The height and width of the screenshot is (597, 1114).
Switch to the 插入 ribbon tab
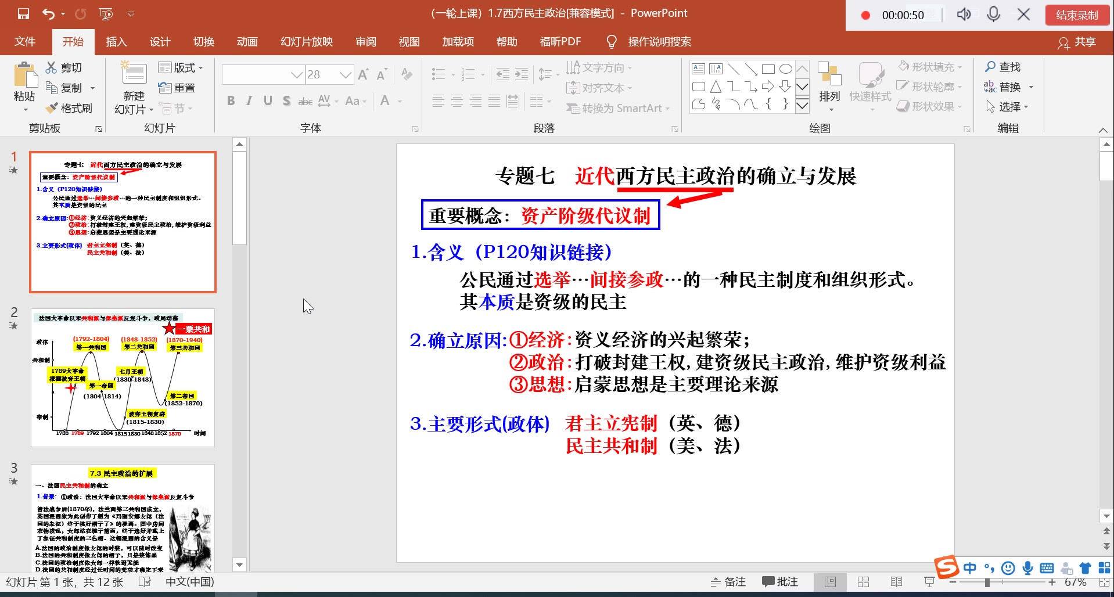pos(116,41)
